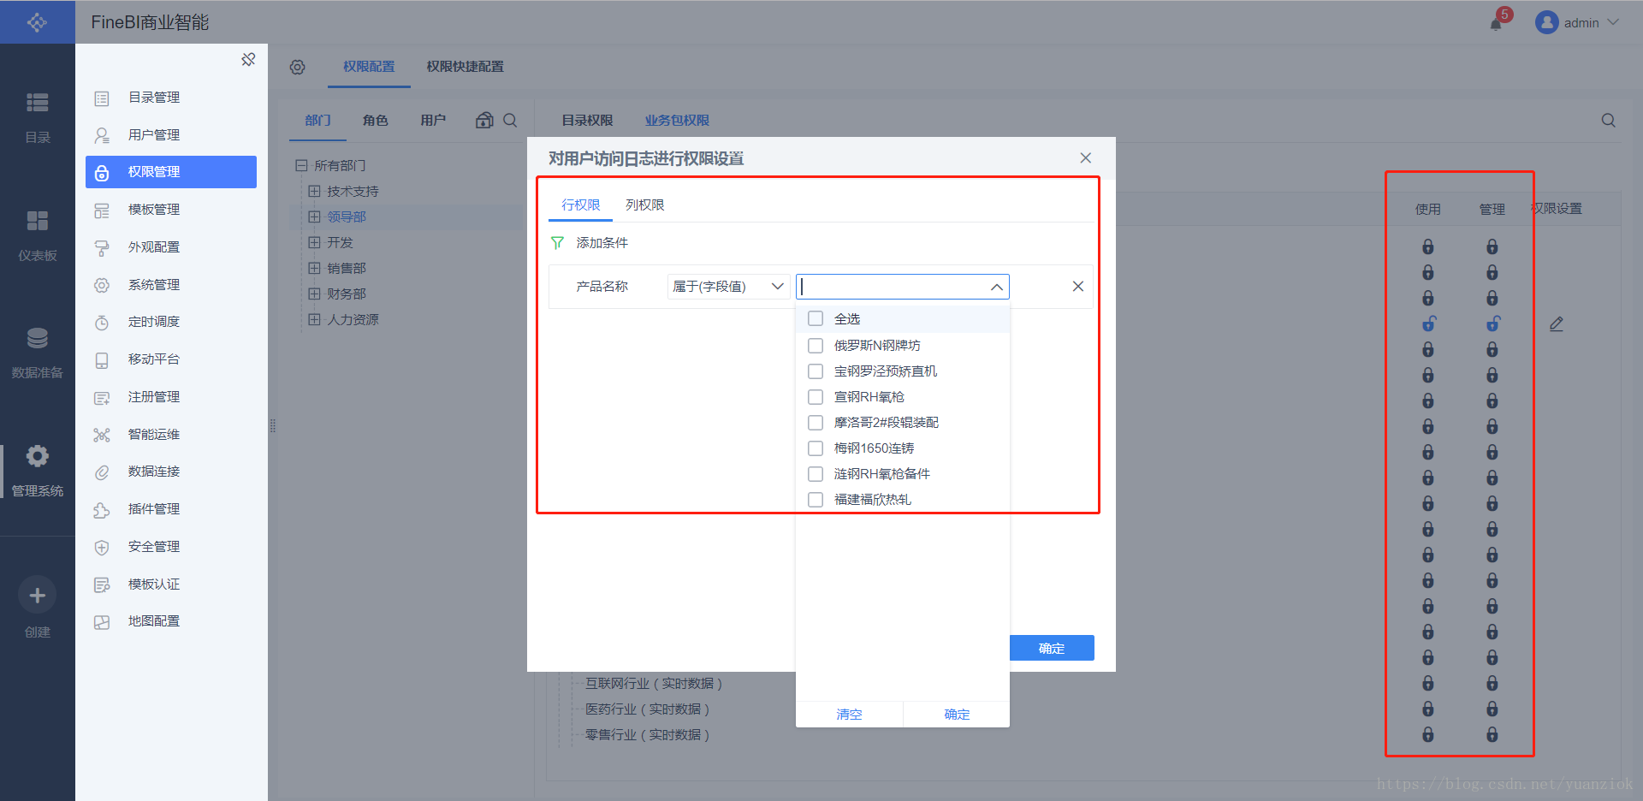Open 外观配置 menu item
This screenshot has width=1643, height=801.
(171, 247)
